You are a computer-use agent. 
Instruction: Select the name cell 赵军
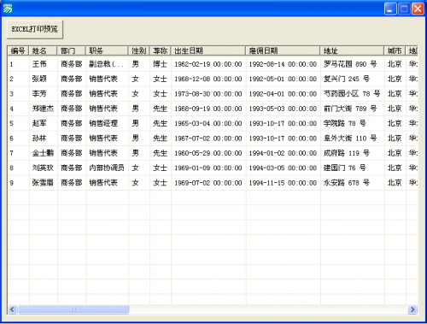44,123
